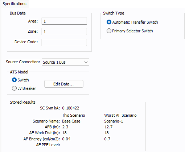Focus the Zone text field
Viewport: 185px width, 152px height.
point(64,32)
